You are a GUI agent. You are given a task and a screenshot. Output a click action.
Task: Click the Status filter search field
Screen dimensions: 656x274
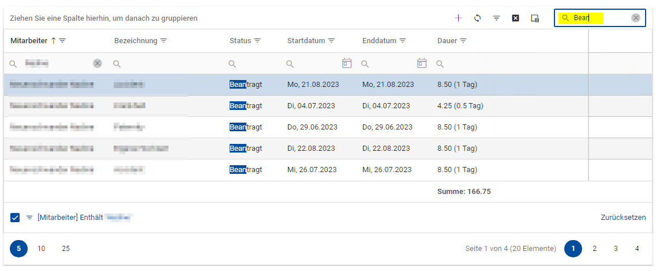[x=254, y=63]
